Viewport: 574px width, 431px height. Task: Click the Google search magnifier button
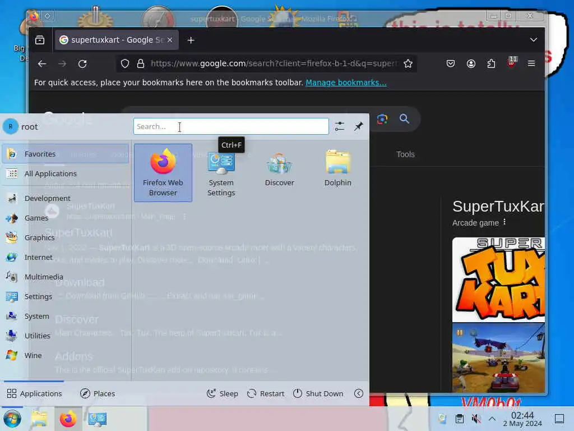point(404,119)
